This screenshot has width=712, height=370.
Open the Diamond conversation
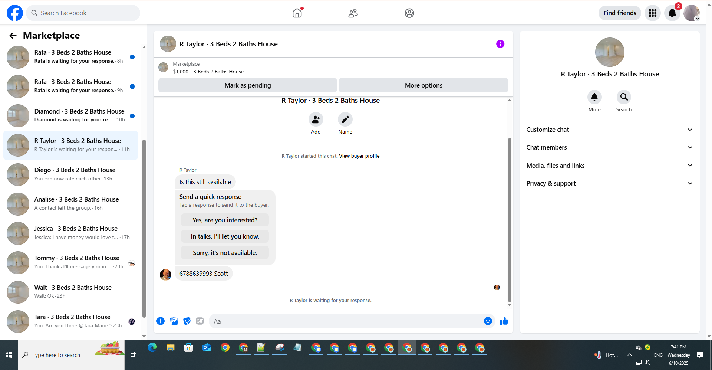(x=70, y=115)
